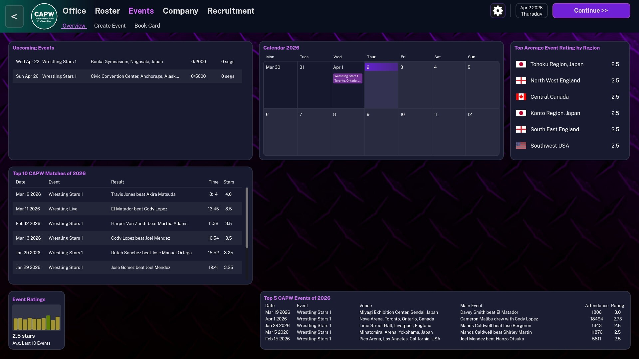Click England flag beside South East England
The height and width of the screenshot is (359, 639).
[x=521, y=129]
